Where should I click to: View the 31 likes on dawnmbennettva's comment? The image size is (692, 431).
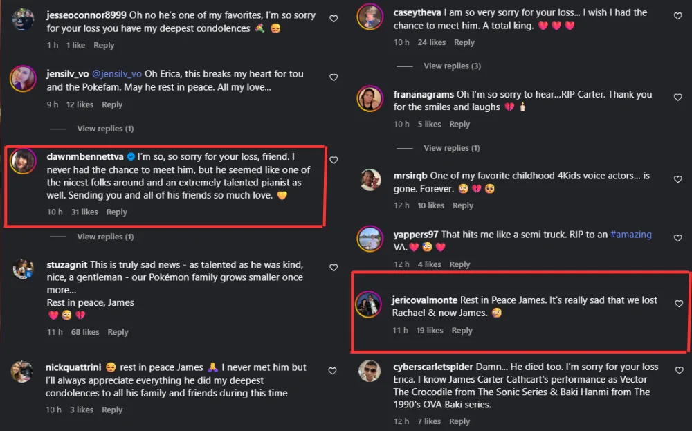click(x=84, y=212)
